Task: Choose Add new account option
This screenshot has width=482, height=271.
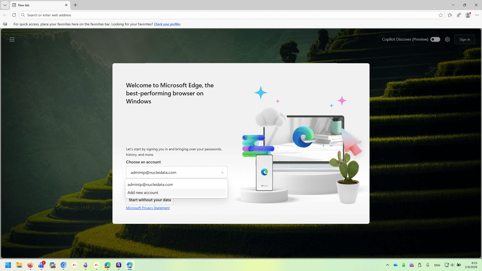Action: [176, 192]
